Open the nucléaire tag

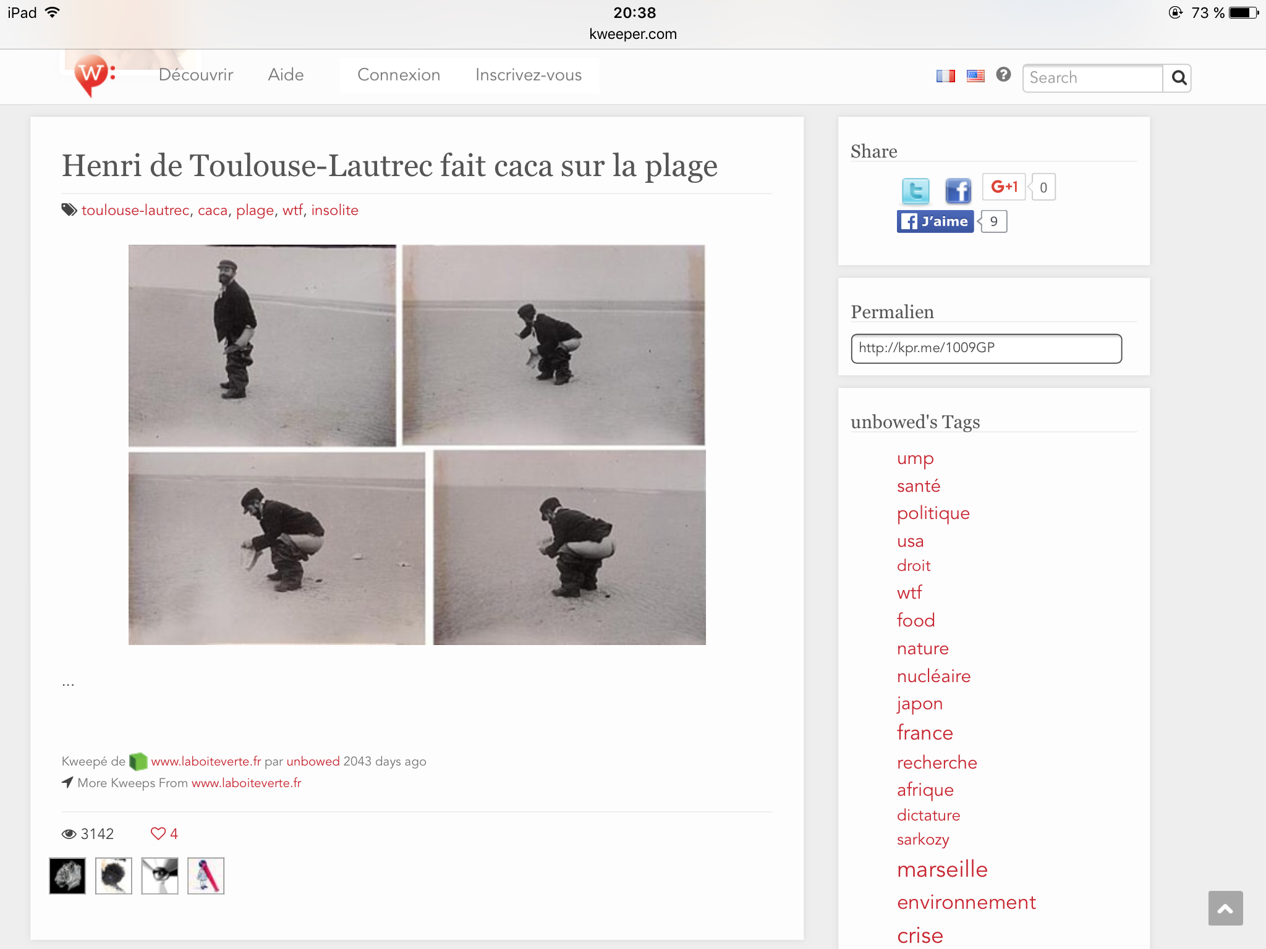tap(934, 676)
